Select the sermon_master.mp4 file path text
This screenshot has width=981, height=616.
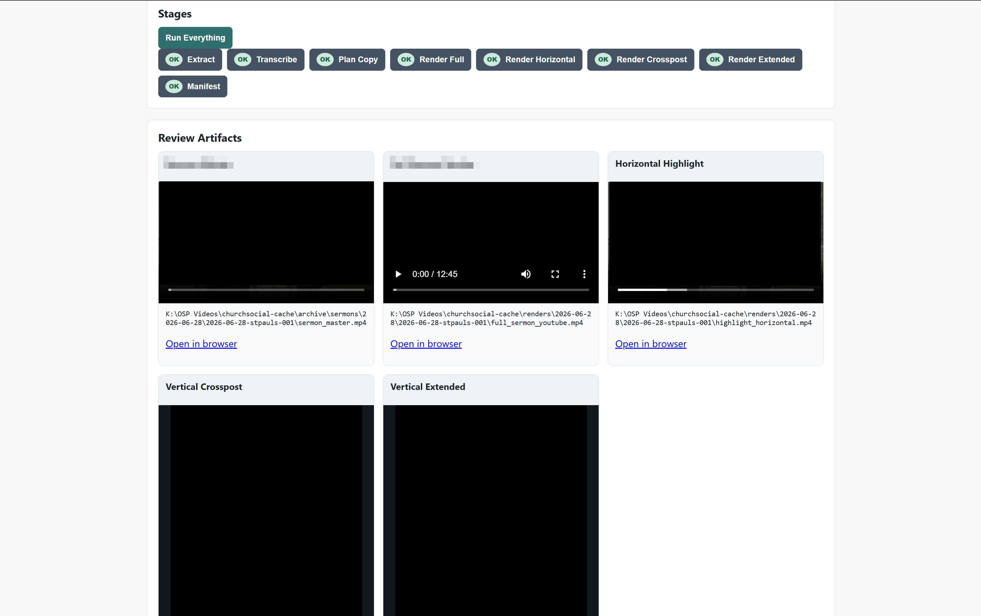pos(266,318)
